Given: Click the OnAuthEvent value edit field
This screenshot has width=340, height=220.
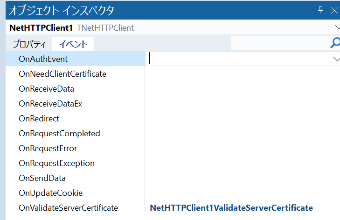Looking at the screenshot, I should [x=238, y=59].
